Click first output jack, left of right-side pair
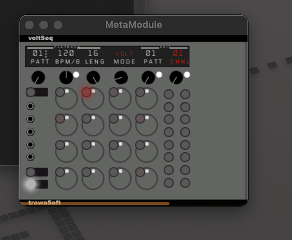 [x=169, y=94]
